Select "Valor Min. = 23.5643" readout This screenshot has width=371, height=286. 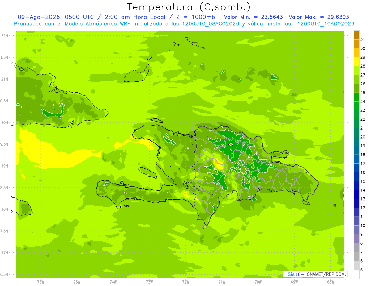pos(254,17)
